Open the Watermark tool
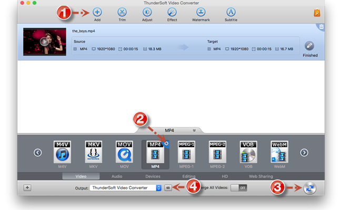The width and height of the screenshot is (342, 210). click(x=201, y=12)
